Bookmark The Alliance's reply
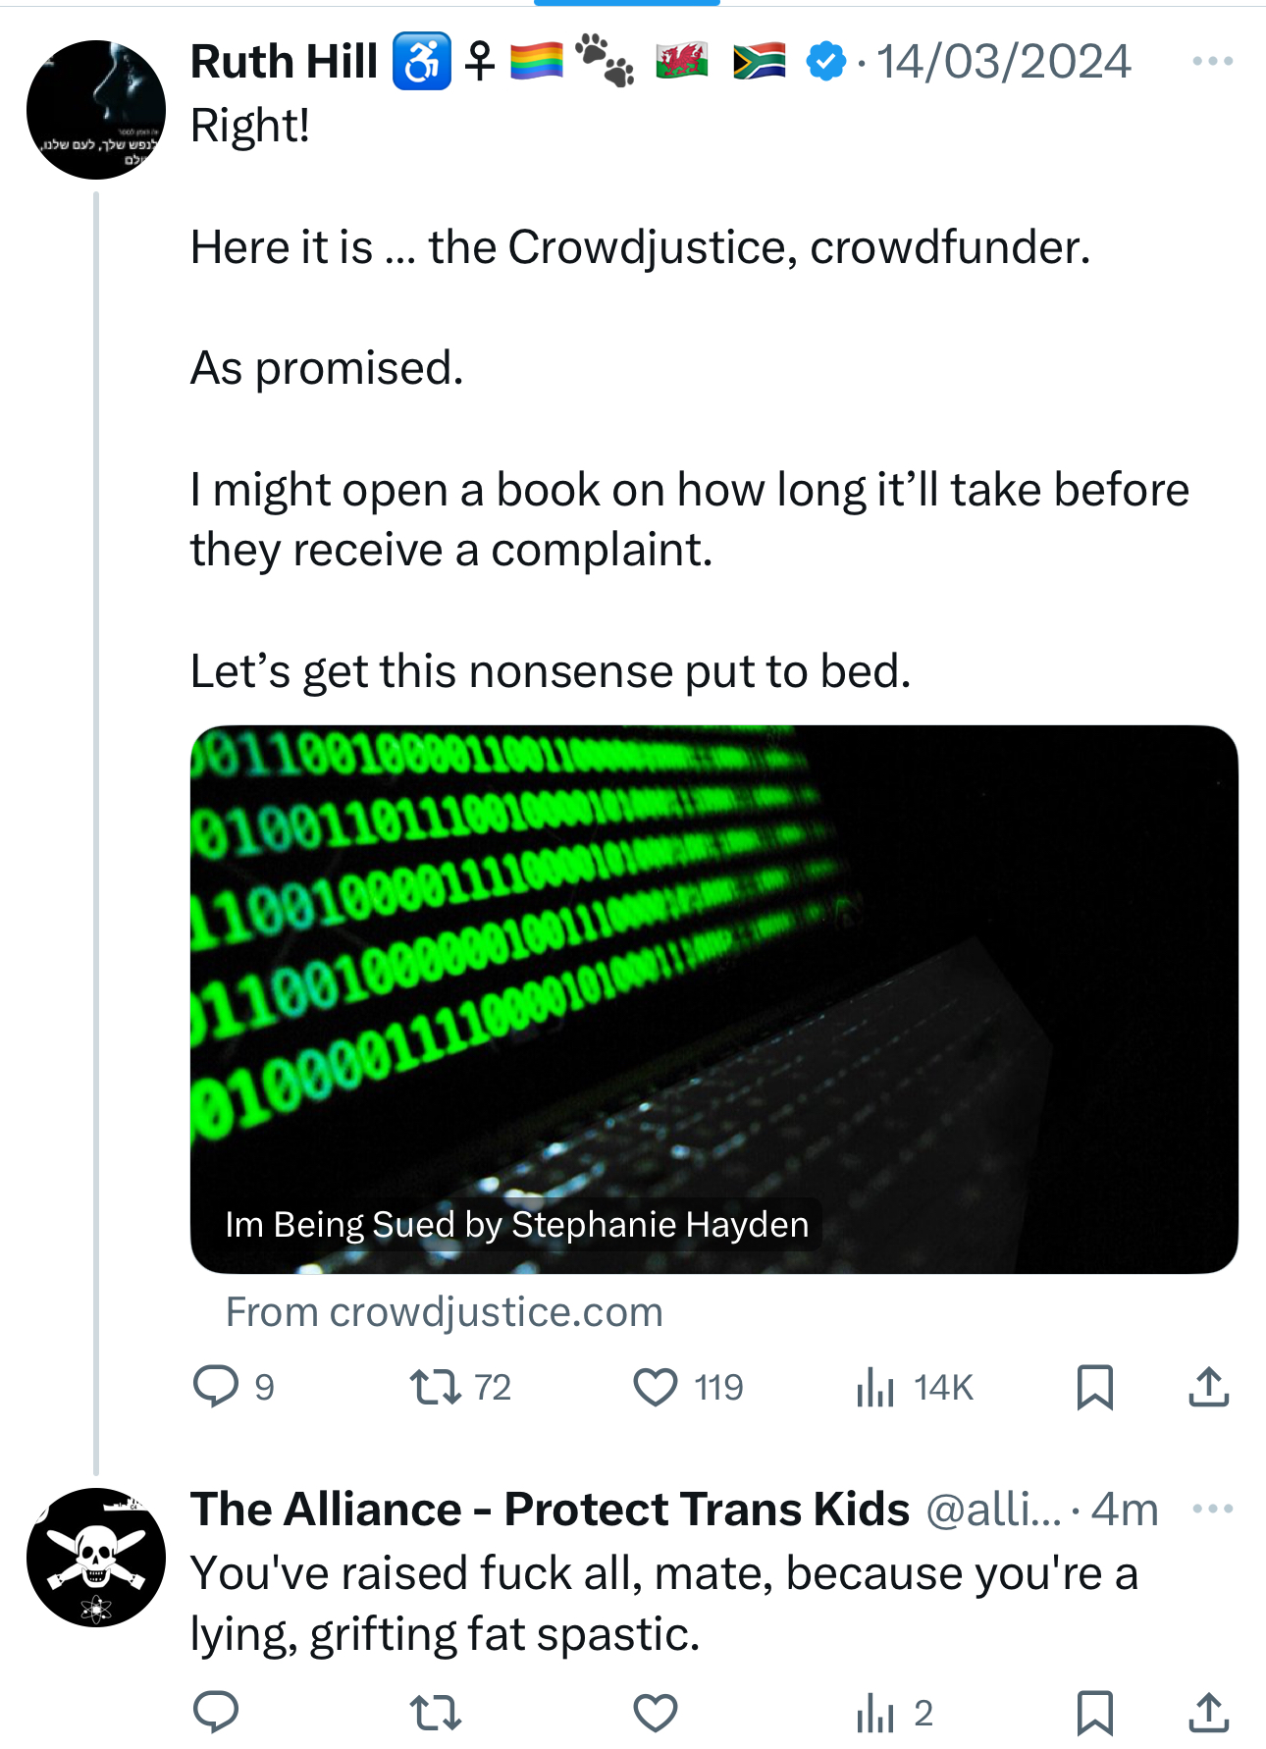The image size is (1266, 1749). point(1094,1713)
